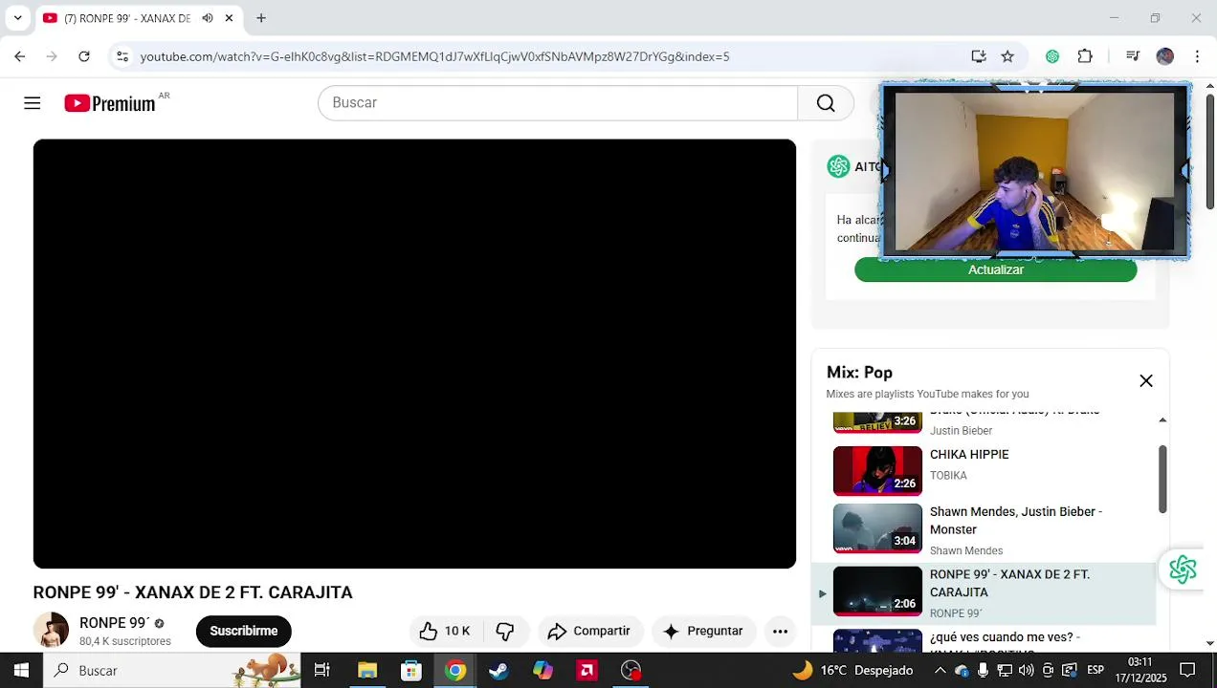Go to YouTube Premium home logo
Screen dimensions: 1217x688
(x=110, y=103)
